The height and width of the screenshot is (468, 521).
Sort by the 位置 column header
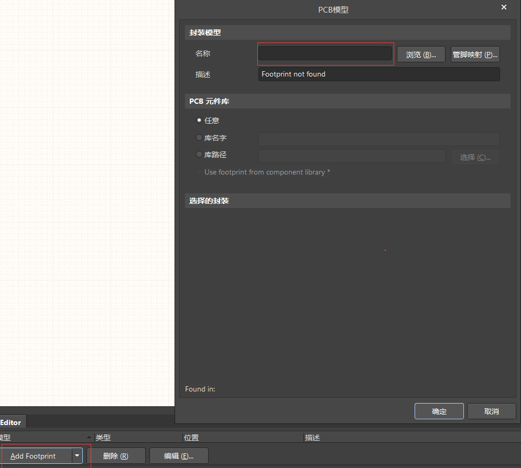click(243, 438)
